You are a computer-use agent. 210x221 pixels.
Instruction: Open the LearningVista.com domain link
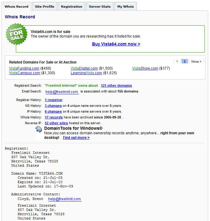tap(86, 73)
